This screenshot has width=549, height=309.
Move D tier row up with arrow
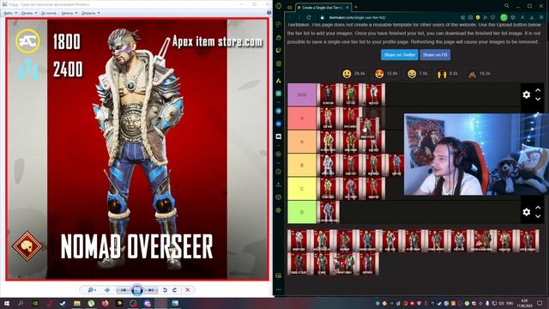tap(538, 208)
